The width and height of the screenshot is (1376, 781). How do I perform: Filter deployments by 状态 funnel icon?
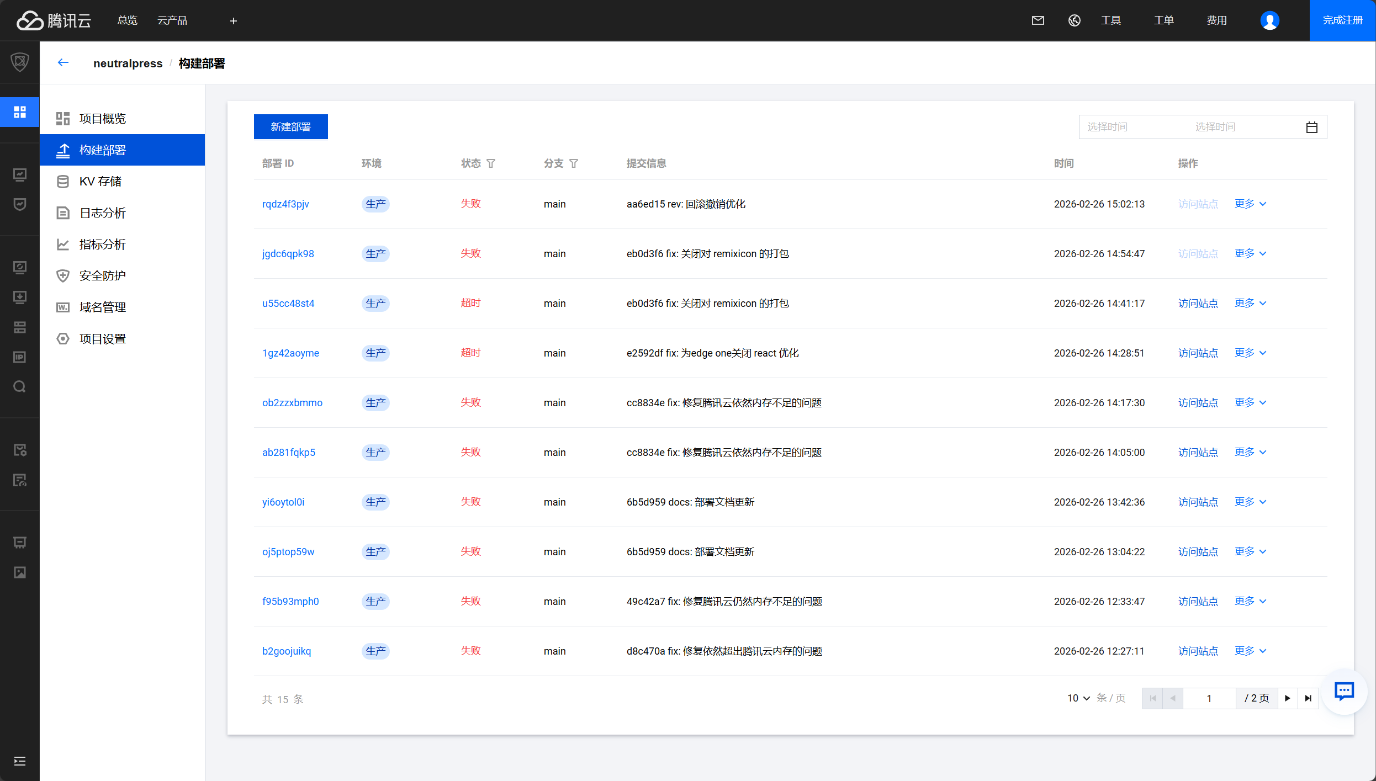point(491,163)
